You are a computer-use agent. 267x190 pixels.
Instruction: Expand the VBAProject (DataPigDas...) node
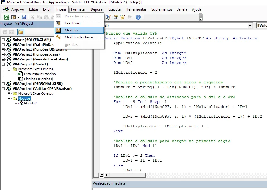tap(3, 45)
